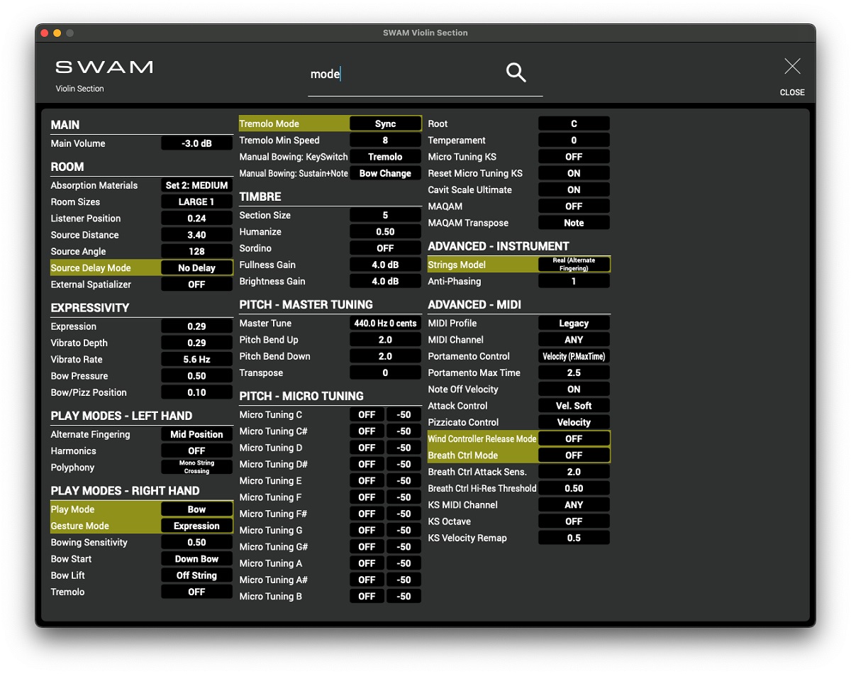Click the Brightness Gain 4.0 dB value
The image size is (851, 674).
point(385,282)
